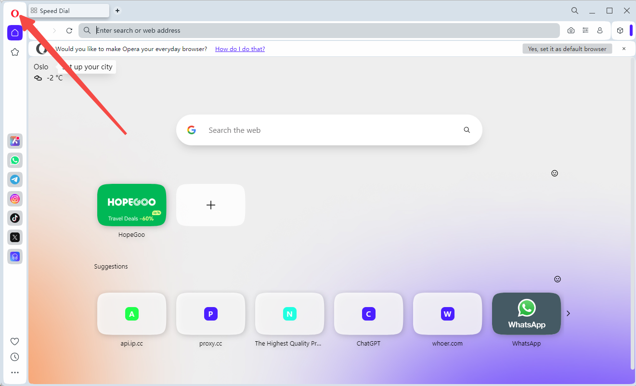
Task: Click the page vertical scrollbar
Action: tap(632, 214)
